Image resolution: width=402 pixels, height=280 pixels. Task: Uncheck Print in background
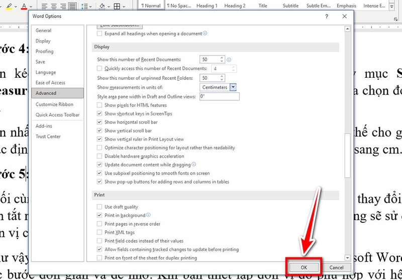(99, 215)
